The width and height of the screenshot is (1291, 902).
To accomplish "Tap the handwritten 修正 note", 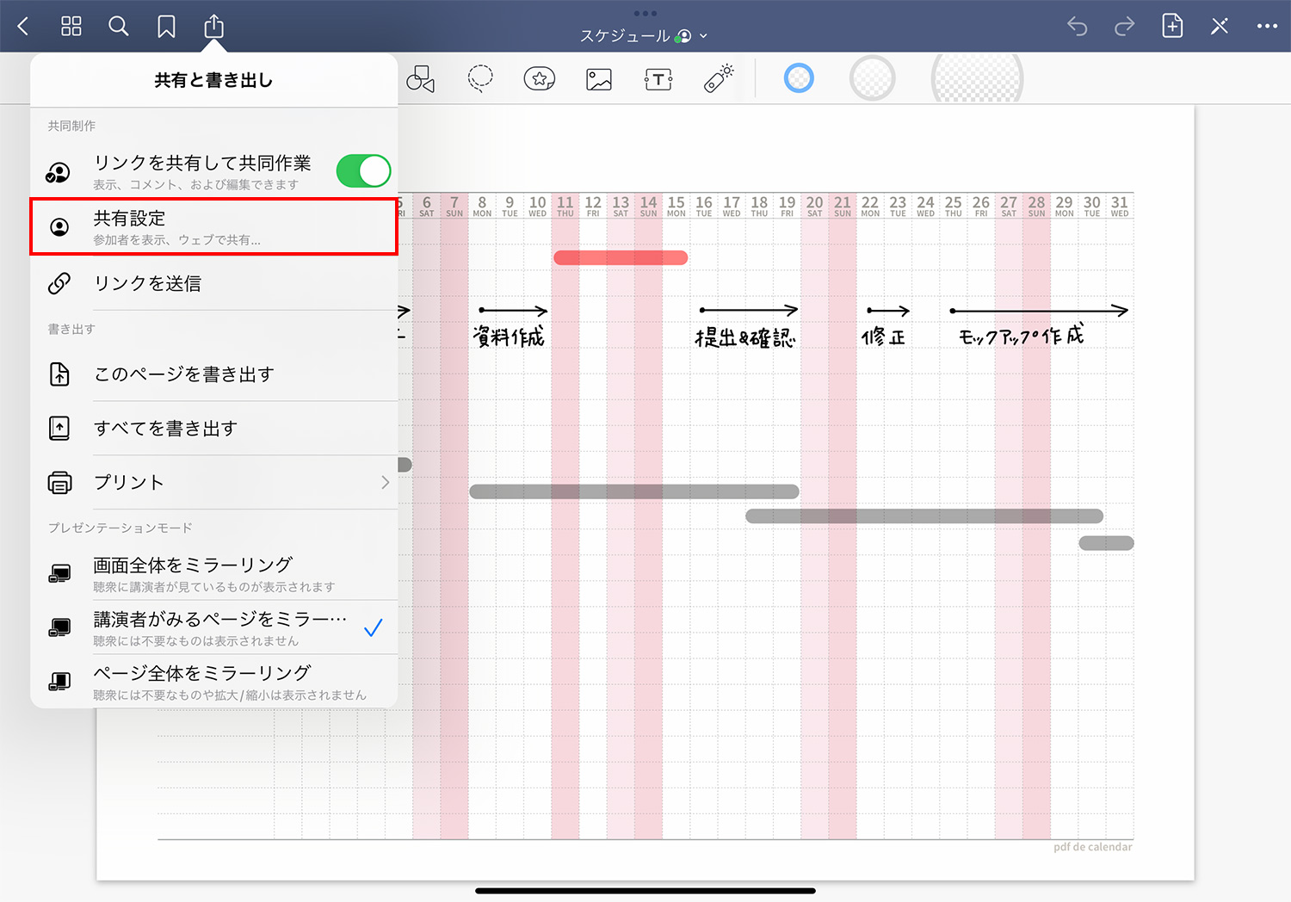I will coord(884,337).
